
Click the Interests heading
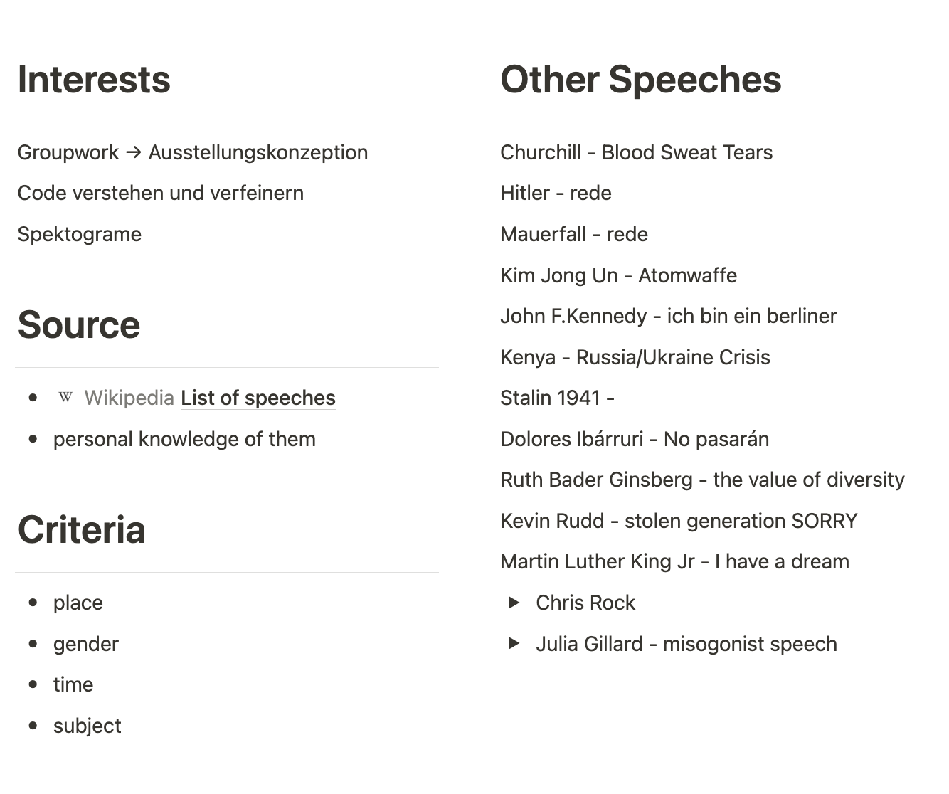(x=94, y=79)
